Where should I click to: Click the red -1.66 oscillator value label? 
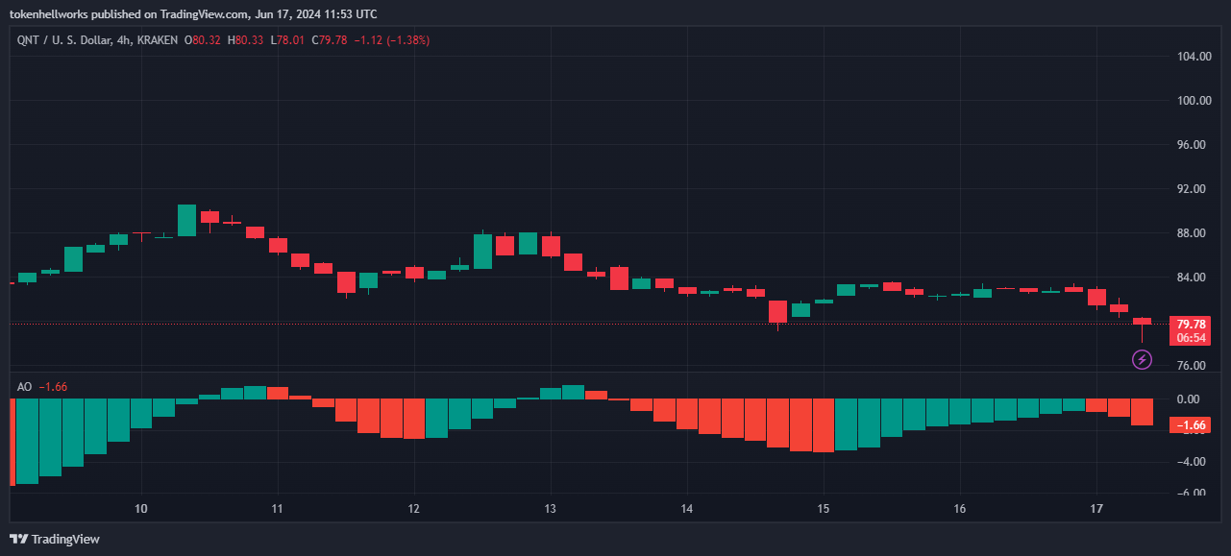click(1190, 423)
